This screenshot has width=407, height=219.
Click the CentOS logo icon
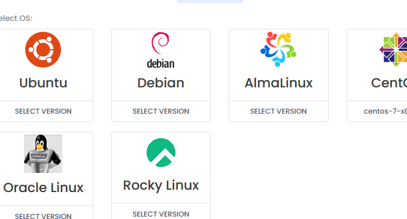(x=393, y=50)
